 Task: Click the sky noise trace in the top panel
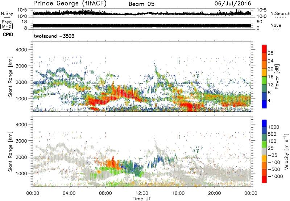[142, 13]
